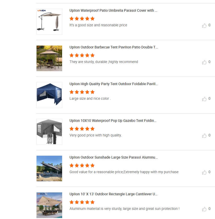Screen dimensions: 215x219
Task: Open Uplion 10X10 Waterproof Pop Up Gazebo link
Action: click(113, 121)
